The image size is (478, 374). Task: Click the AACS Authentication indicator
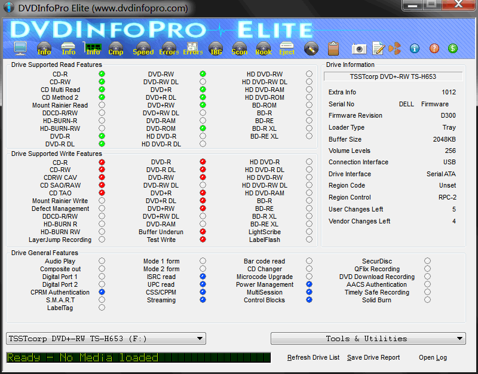427,284
